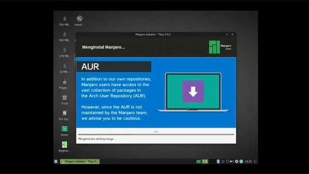Click the 'Menginstal Manjaro...' heading
Image resolution: width=309 pixels, height=174 pixels.
103,47
